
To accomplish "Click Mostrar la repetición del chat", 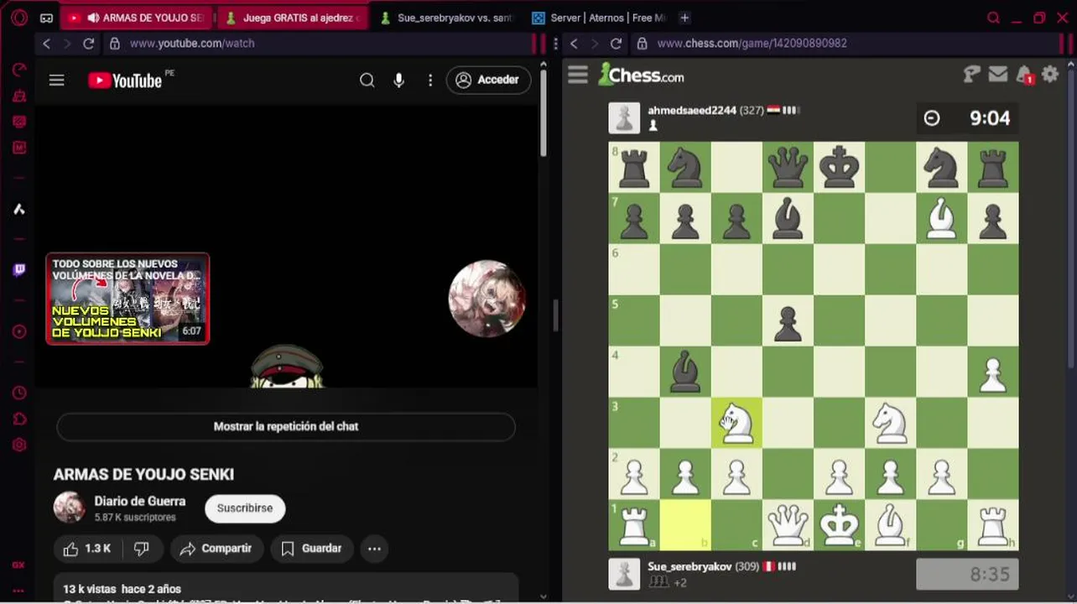I will [x=286, y=426].
